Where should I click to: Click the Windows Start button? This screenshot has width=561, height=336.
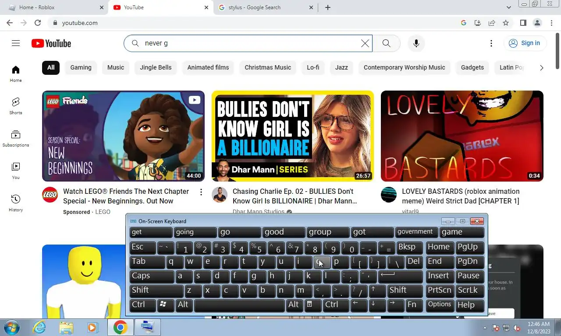click(12, 327)
